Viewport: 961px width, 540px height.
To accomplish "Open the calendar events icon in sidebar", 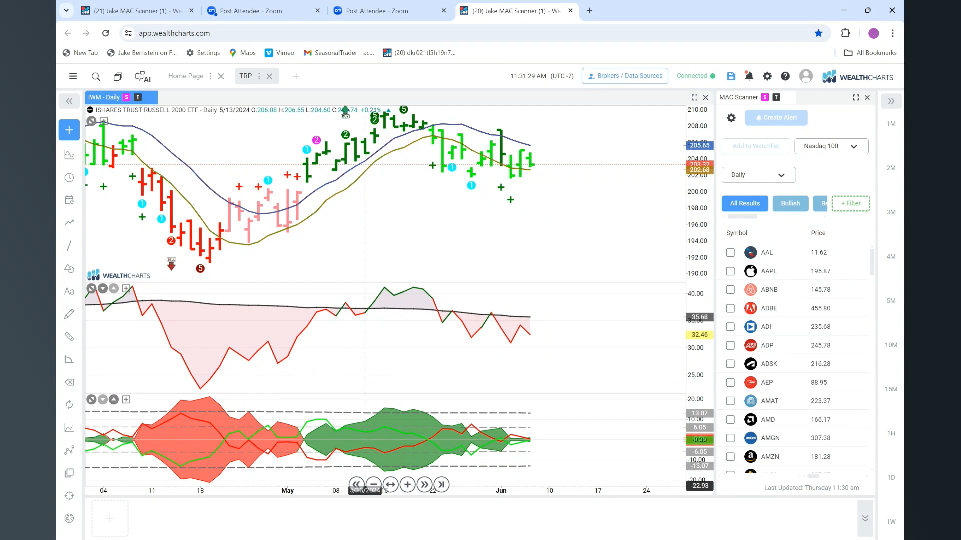I will coord(69,200).
